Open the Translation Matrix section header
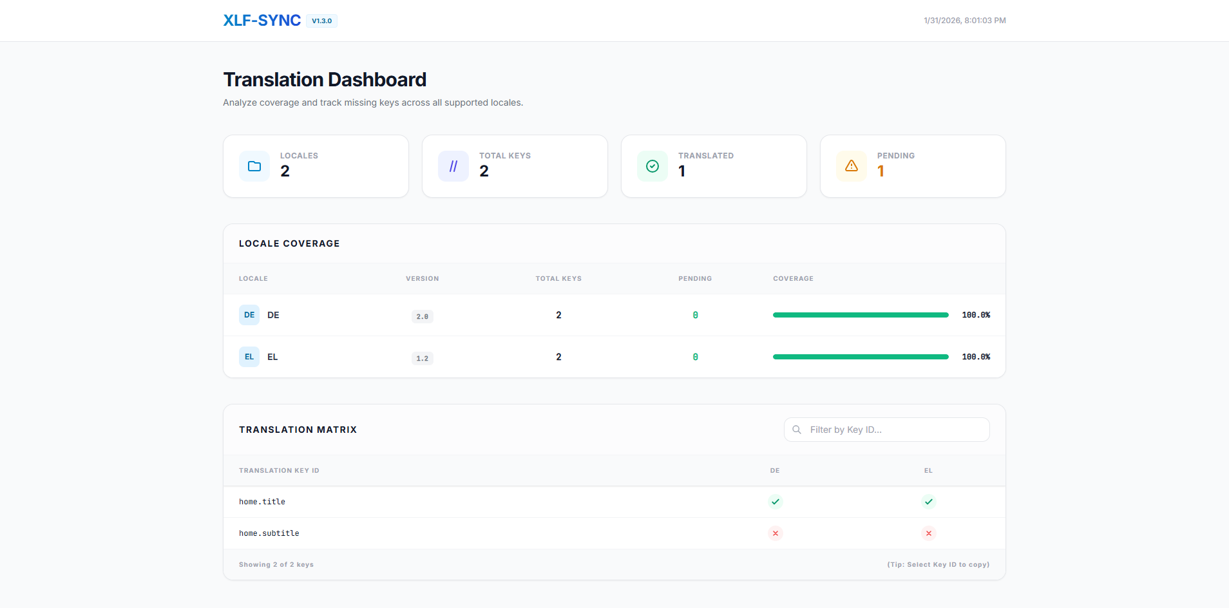Viewport: 1229px width, 608px height. [x=298, y=429]
